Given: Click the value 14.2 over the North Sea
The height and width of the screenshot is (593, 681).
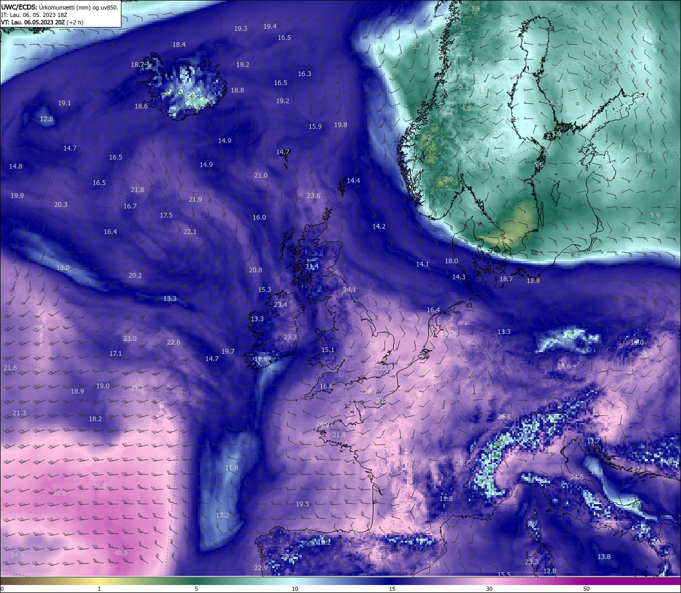Looking at the screenshot, I should [x=379, y=227].
